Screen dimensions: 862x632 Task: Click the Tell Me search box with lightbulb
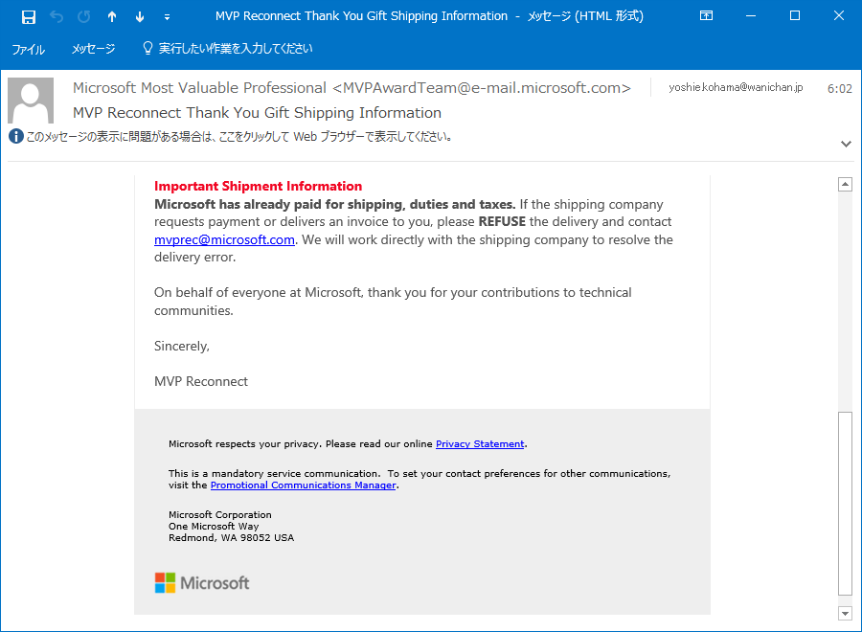tap(227, 49)
